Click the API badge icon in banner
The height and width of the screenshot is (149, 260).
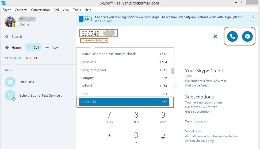[x=85, y=19]
